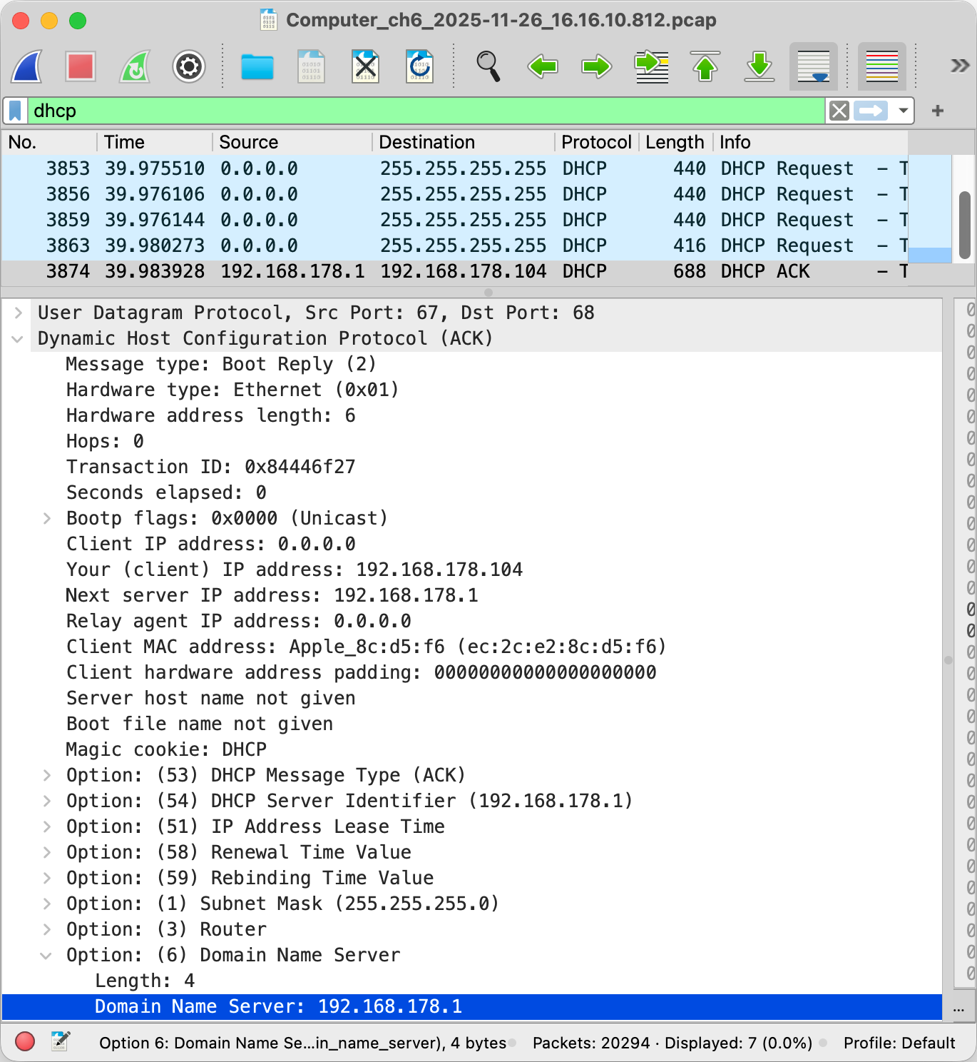Add a display filter button with plus
This screenshot has width=977, height=1062.
pyautogui.click(x=937, y=111)
